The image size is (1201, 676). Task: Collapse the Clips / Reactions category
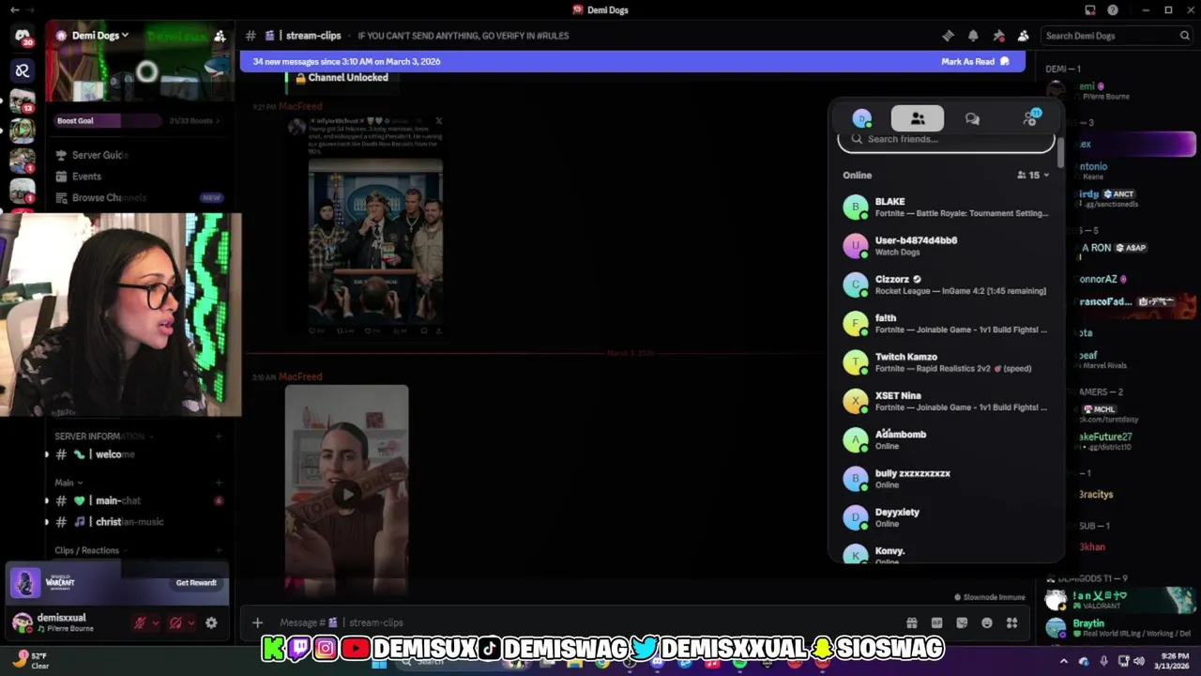coord(91,550)
